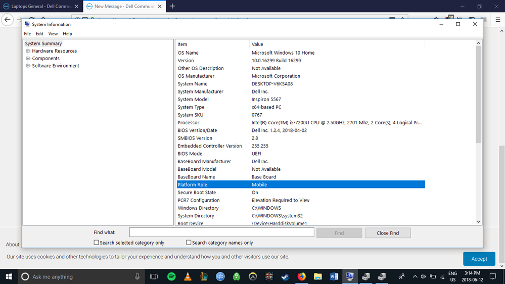The width and height of the screenshot is (505, 284).
Task: Open Steam from the taskbar
Action: (x=285, y=276)
